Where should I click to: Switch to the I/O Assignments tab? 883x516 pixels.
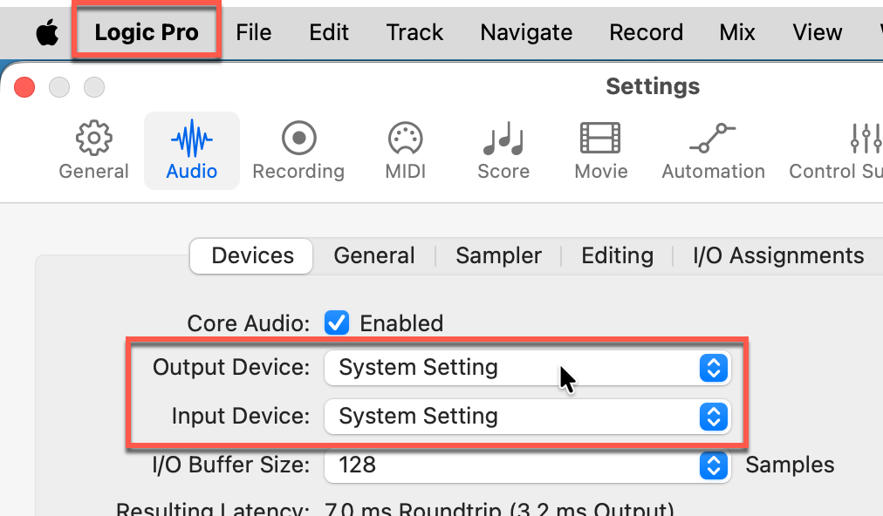778,256
